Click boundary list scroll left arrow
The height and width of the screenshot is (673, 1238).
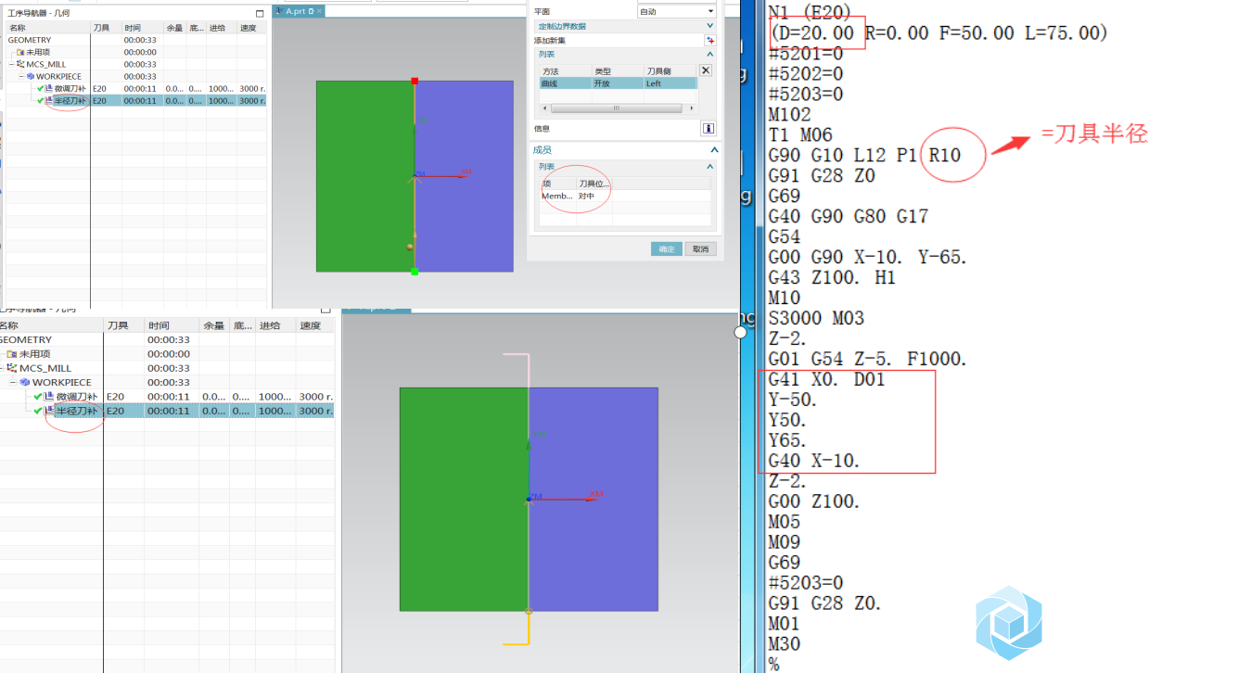(544, 108)
